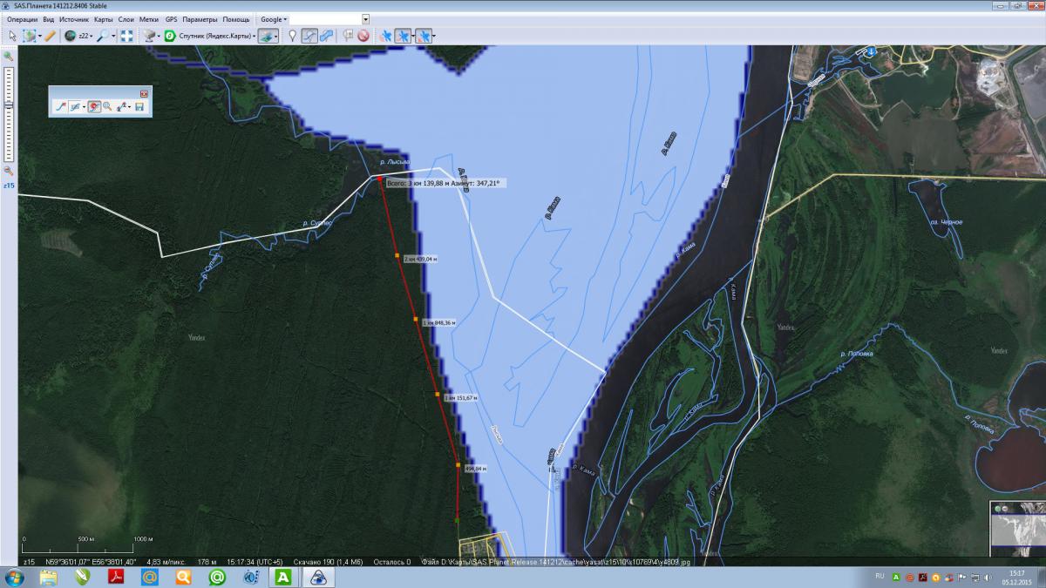This screenshot has width=1046, height=588.
Task: Click the zoom level slider handle
Action: 9,105
